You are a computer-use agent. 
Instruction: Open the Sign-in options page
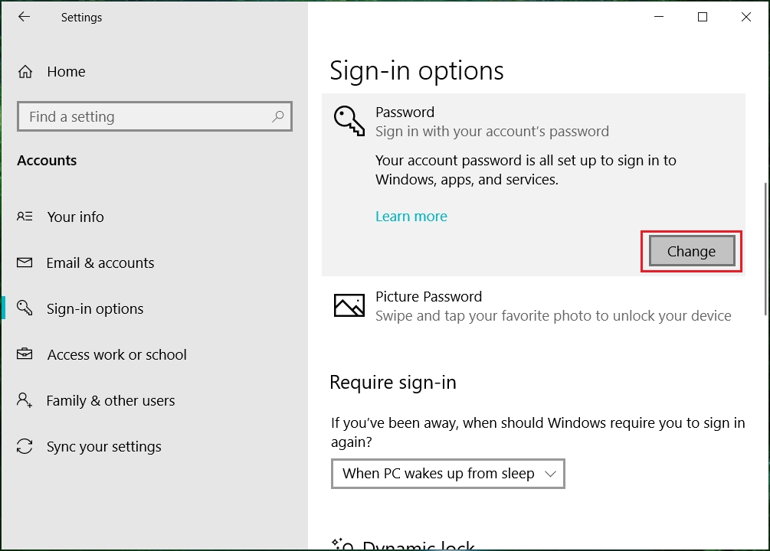point(95,308)
